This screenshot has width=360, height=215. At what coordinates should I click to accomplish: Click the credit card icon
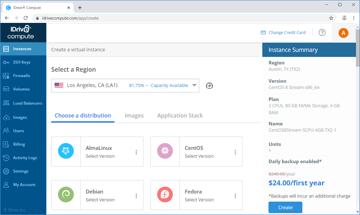coord(263,32)
